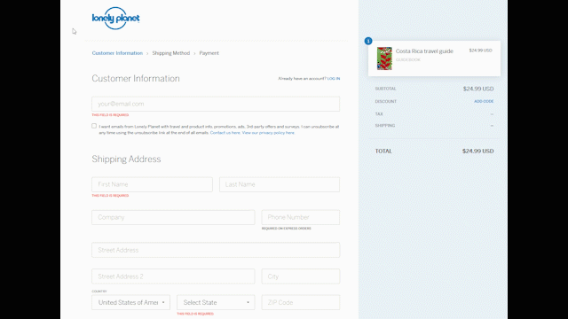Screen dimensions: 568x319
Task: Click the LOG IN link
Action: coord(334,79)
